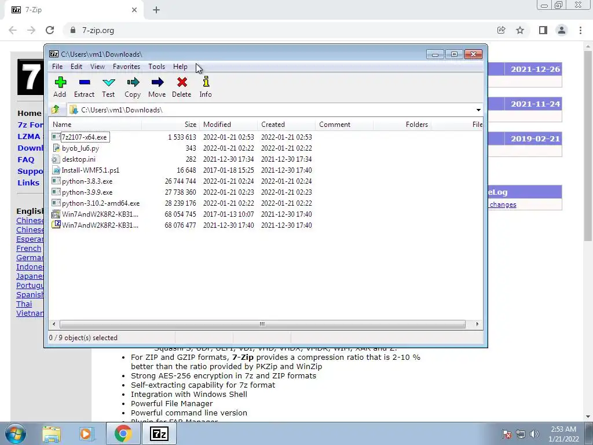593x445 pixels.
Task: Click the French language link
Action: (29, 249)
